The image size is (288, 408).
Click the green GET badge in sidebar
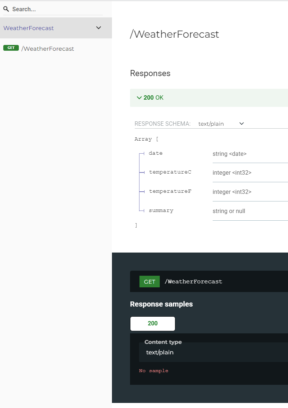click(11, 48)
